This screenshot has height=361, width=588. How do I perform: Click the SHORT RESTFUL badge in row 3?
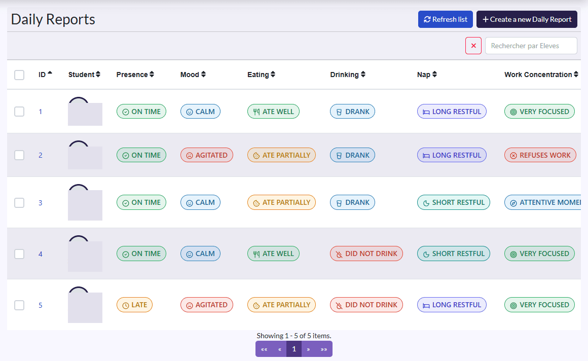[x=454, y=202]
